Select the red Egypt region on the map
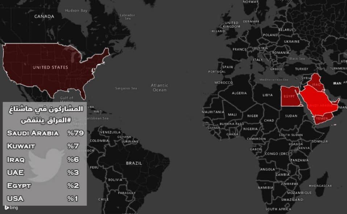Image resolution: width=347 pixels, height=214 pixels. coord(289,96)
